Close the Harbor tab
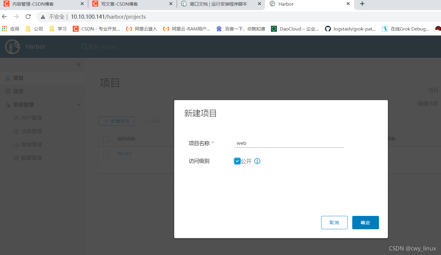This screenshot has width=441, height=255. [348, 4]
